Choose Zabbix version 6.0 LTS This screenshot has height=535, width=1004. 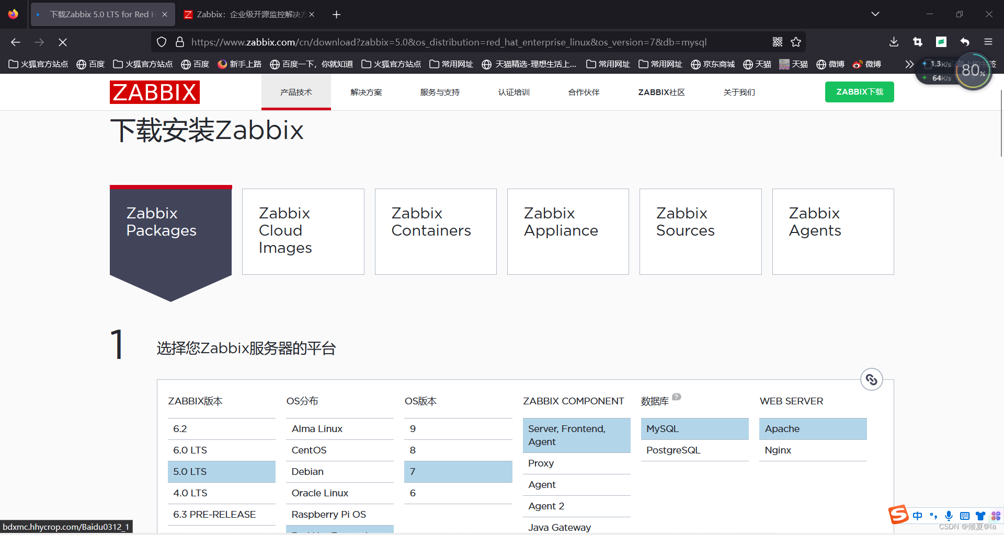[x=222, y=450]
